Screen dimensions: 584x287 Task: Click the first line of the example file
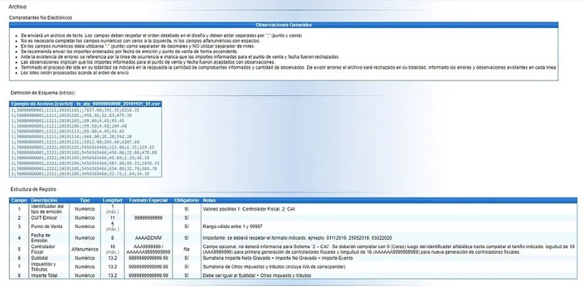click(75, 110)
